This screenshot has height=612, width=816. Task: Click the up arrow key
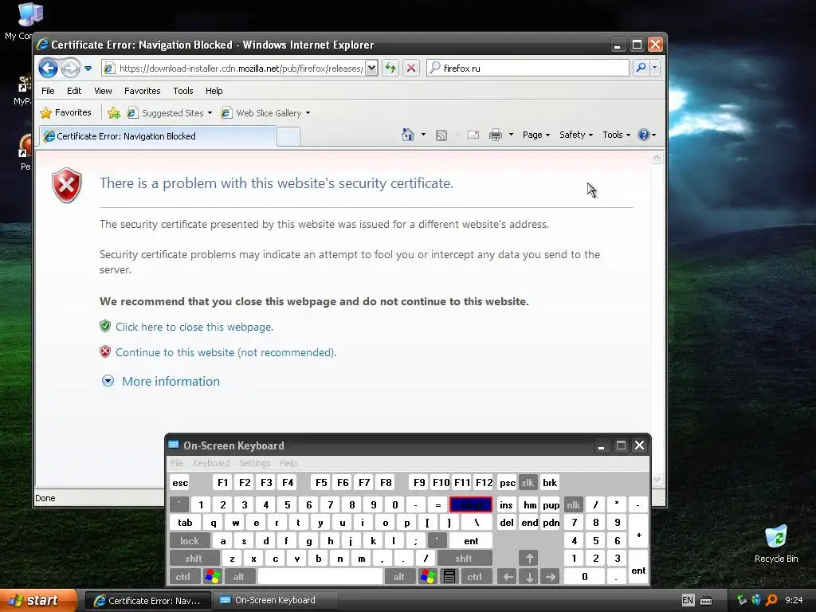pyautogui.click(x=529, y=559)
